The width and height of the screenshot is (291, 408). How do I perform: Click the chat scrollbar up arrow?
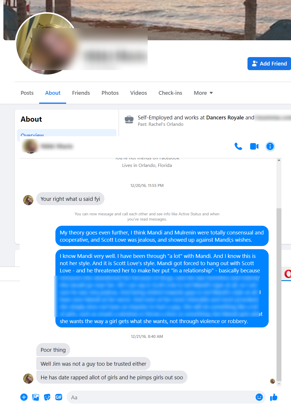[279, 160]
